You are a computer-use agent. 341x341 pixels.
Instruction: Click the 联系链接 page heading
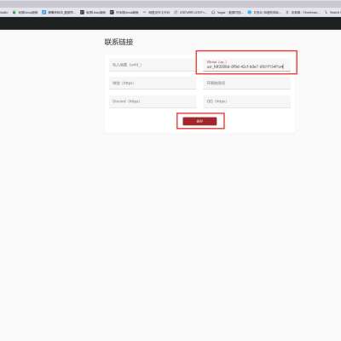(118, 42)
